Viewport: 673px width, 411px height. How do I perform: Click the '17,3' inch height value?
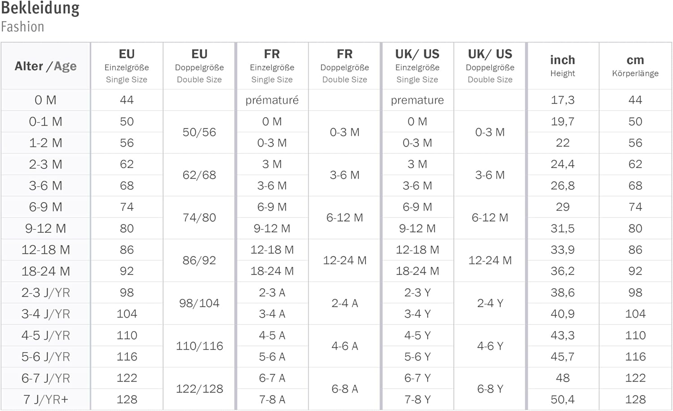pyautogui.click(x=563, y=100)
